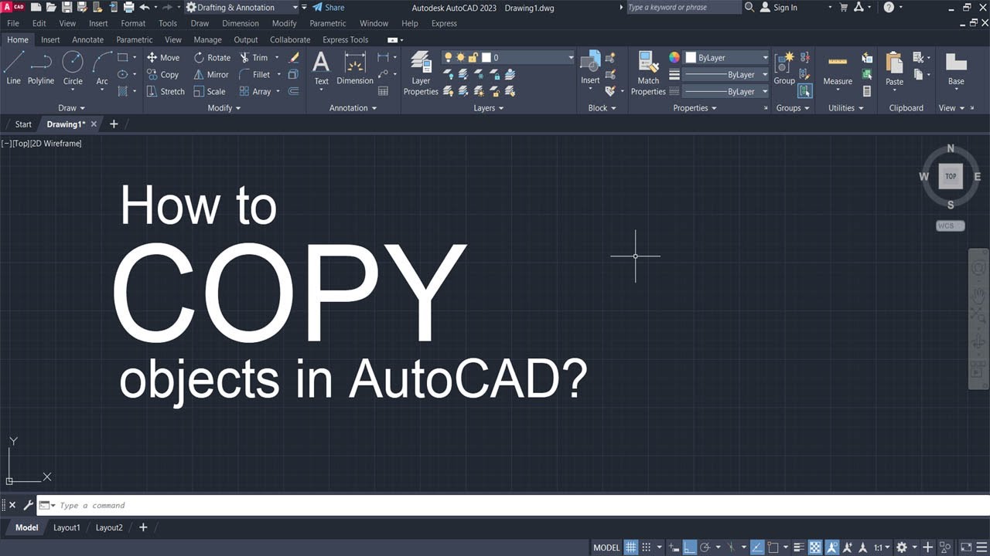990x556 pixels.
Task: Toggle object snap tracking in status bar
Action: [x=756, y=548]
